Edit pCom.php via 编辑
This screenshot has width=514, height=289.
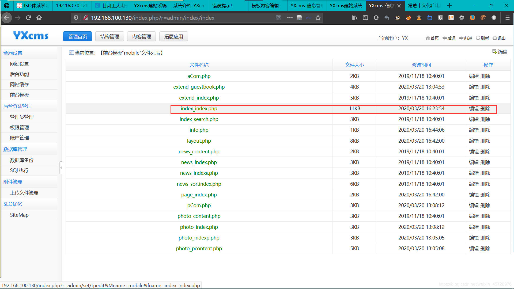(x=474, y=206)
